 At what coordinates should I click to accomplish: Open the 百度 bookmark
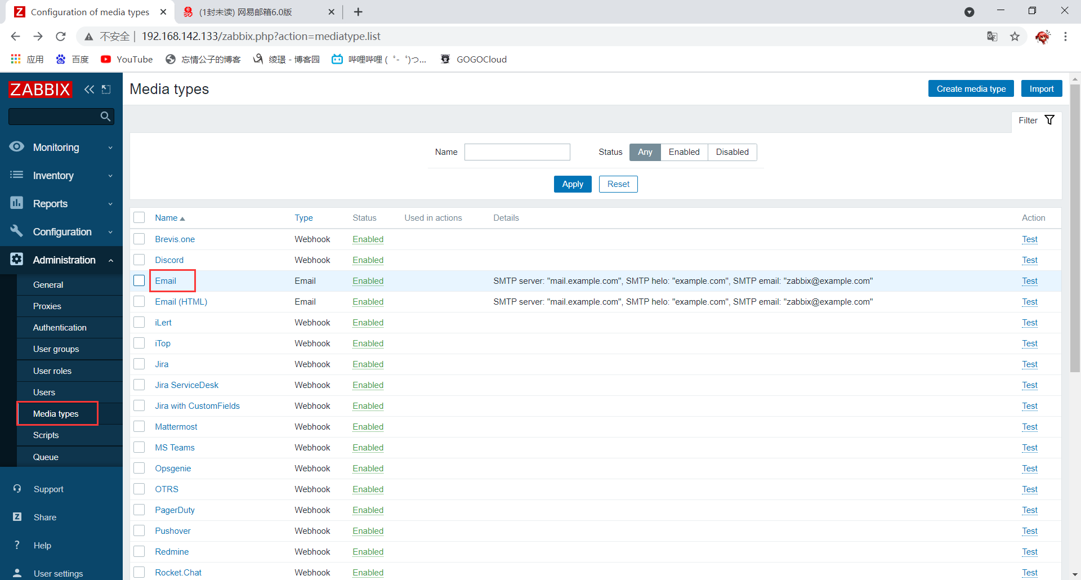point(73,59)
